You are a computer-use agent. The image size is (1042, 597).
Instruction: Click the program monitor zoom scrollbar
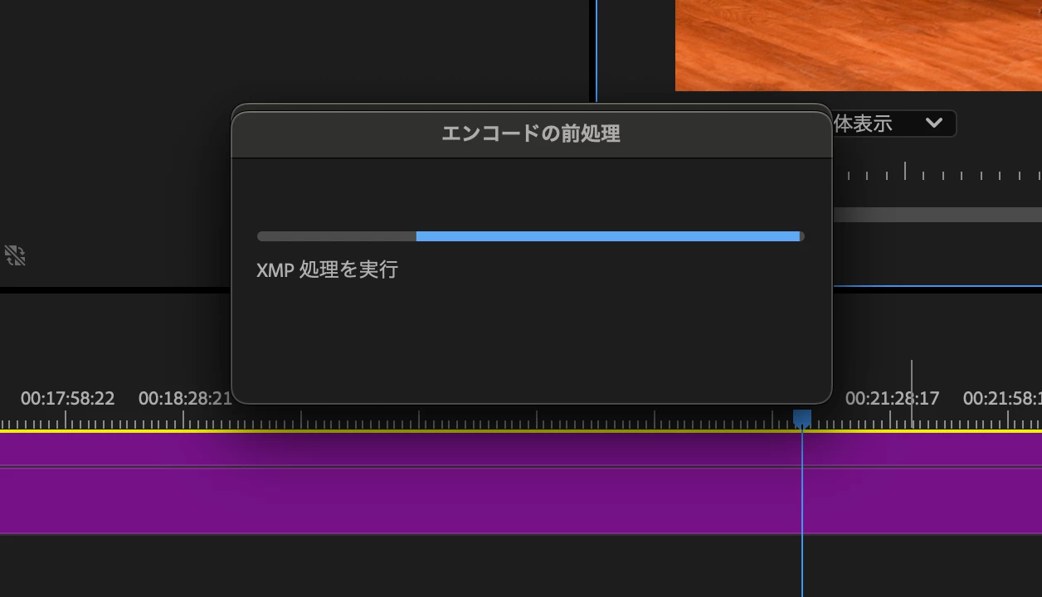(x=937, y=215)
